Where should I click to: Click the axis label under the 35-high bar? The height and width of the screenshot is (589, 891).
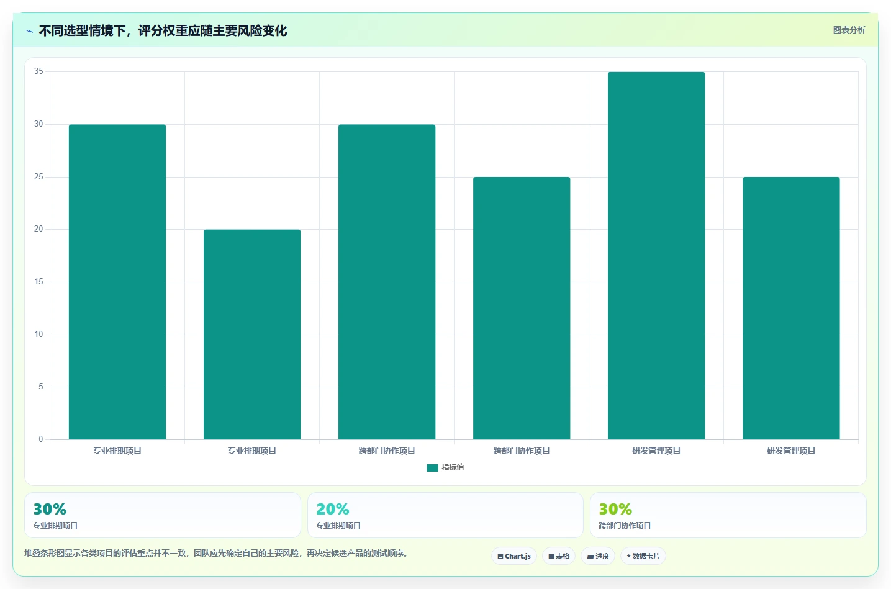tap(656, 451)
